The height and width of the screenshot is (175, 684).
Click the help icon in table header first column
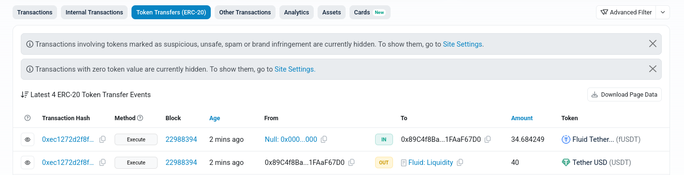(28, 118)
